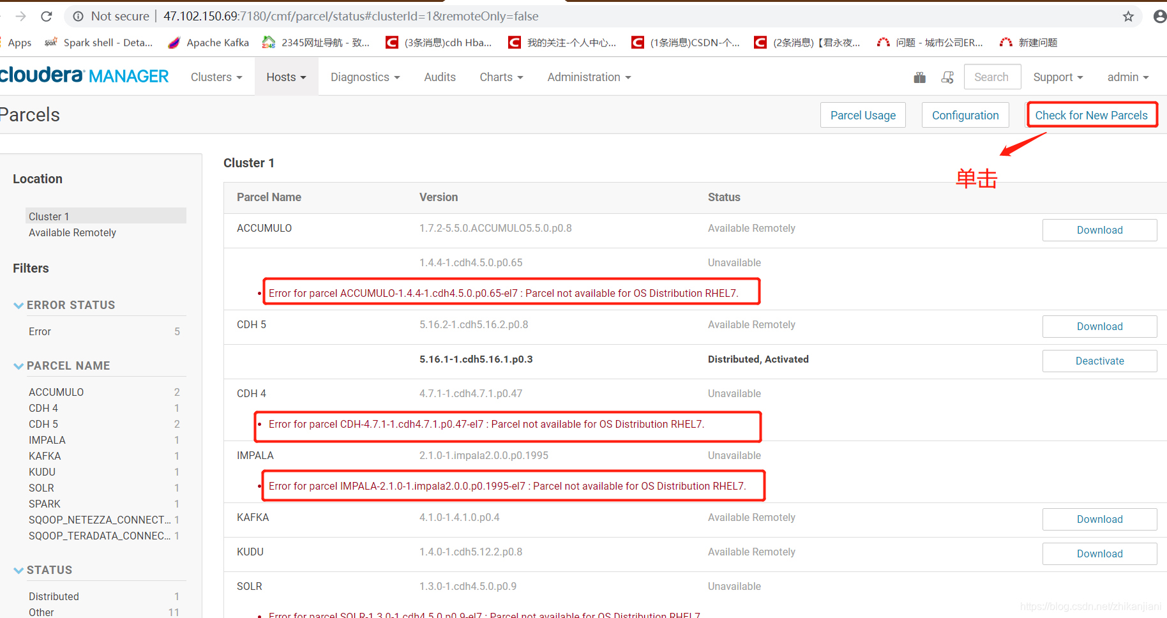The image size is (1167, 618).
Task: Open the 2345网址导航 bookmark
Action: pos(316,43)
